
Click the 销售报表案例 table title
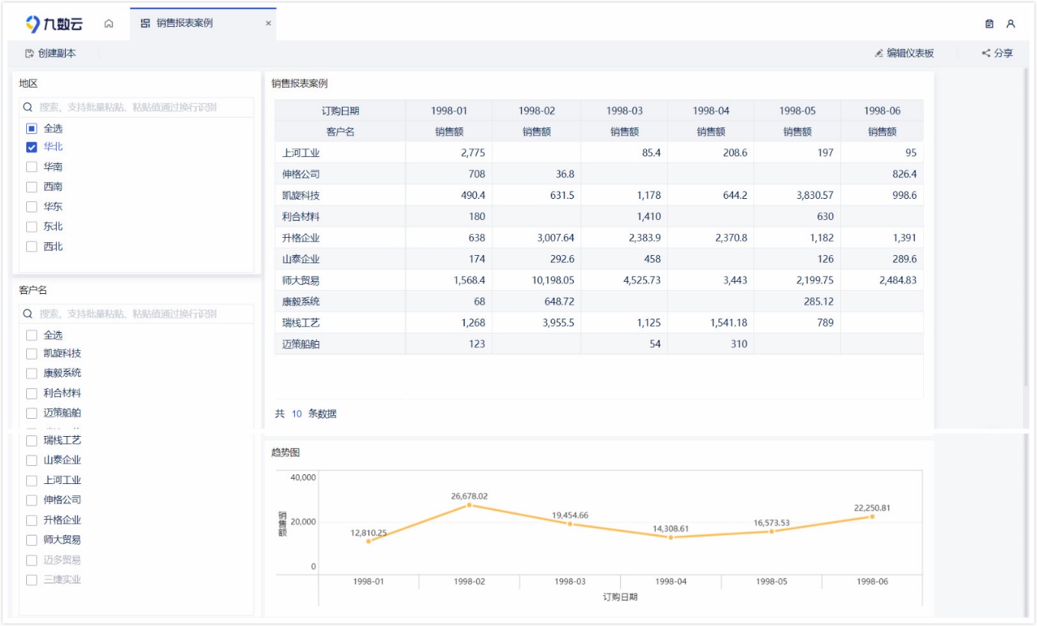click(x=299, y=84)
